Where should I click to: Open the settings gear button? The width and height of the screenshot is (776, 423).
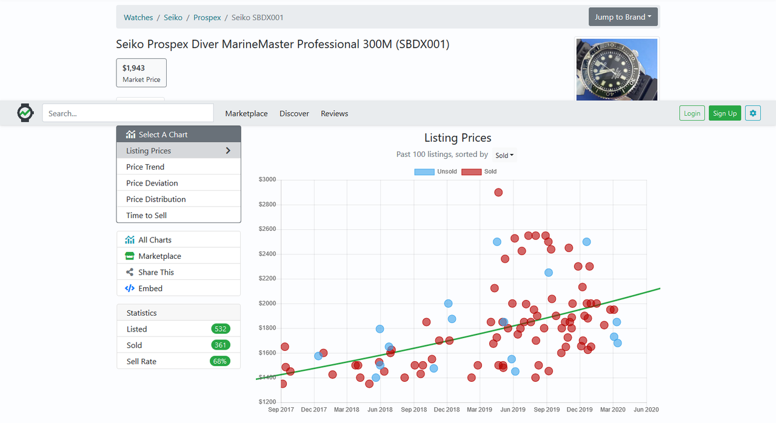point(753,113)
